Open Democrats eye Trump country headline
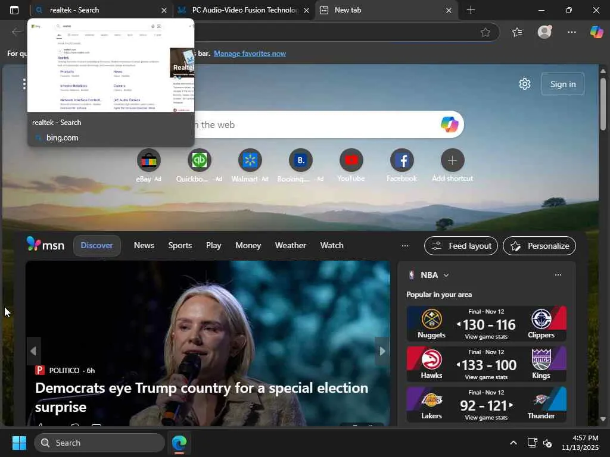Viewport: 610px width, 457px height. 201,397
